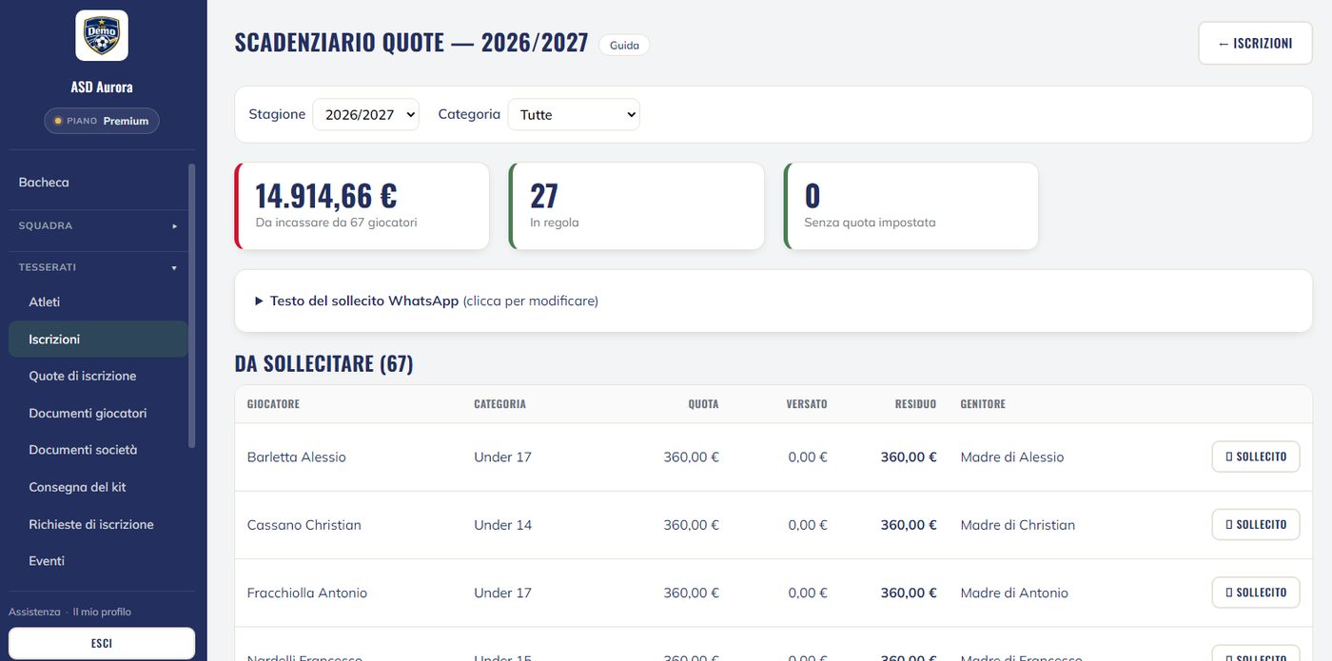The width and height of the screenshot is (1332, 661).
Task: Click the Esci logout button
Action: pos(102,643)
